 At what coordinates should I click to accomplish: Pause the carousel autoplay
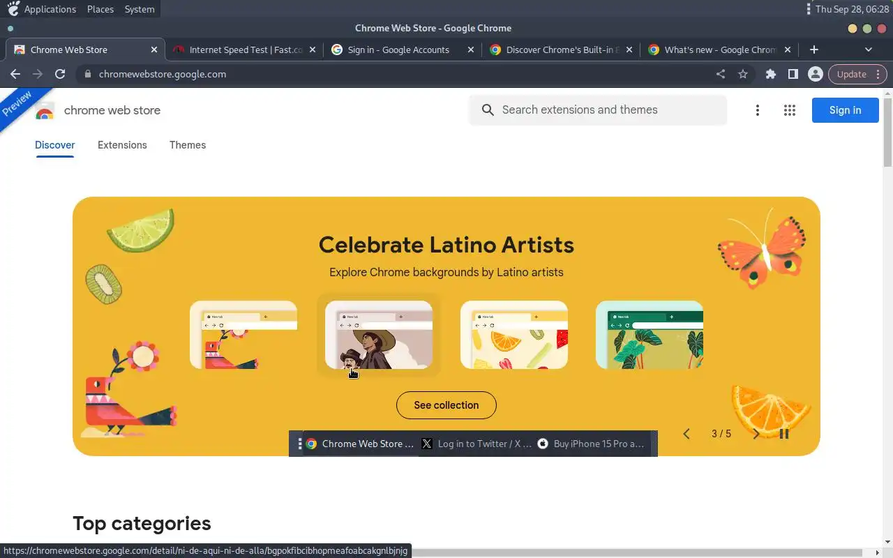(x=784, y=434)
